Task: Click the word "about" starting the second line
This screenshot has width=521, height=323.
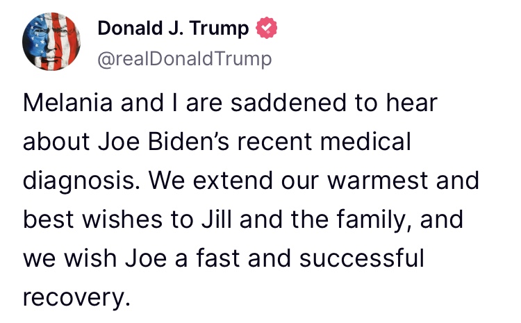Action: pyautogui.click(x=56, y=141)
